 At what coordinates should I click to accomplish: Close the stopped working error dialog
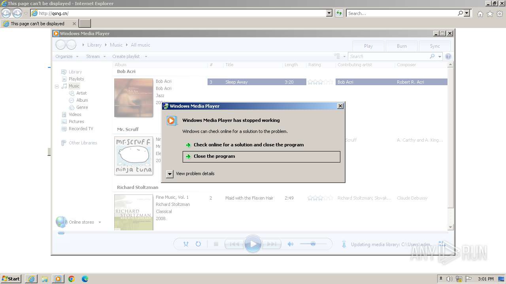pyautogui.click(x=340, y=106)
